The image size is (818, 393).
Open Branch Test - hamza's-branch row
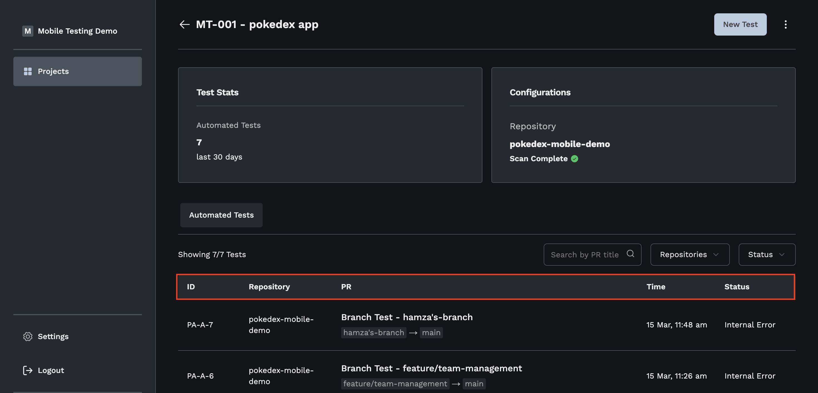point(407,317)
